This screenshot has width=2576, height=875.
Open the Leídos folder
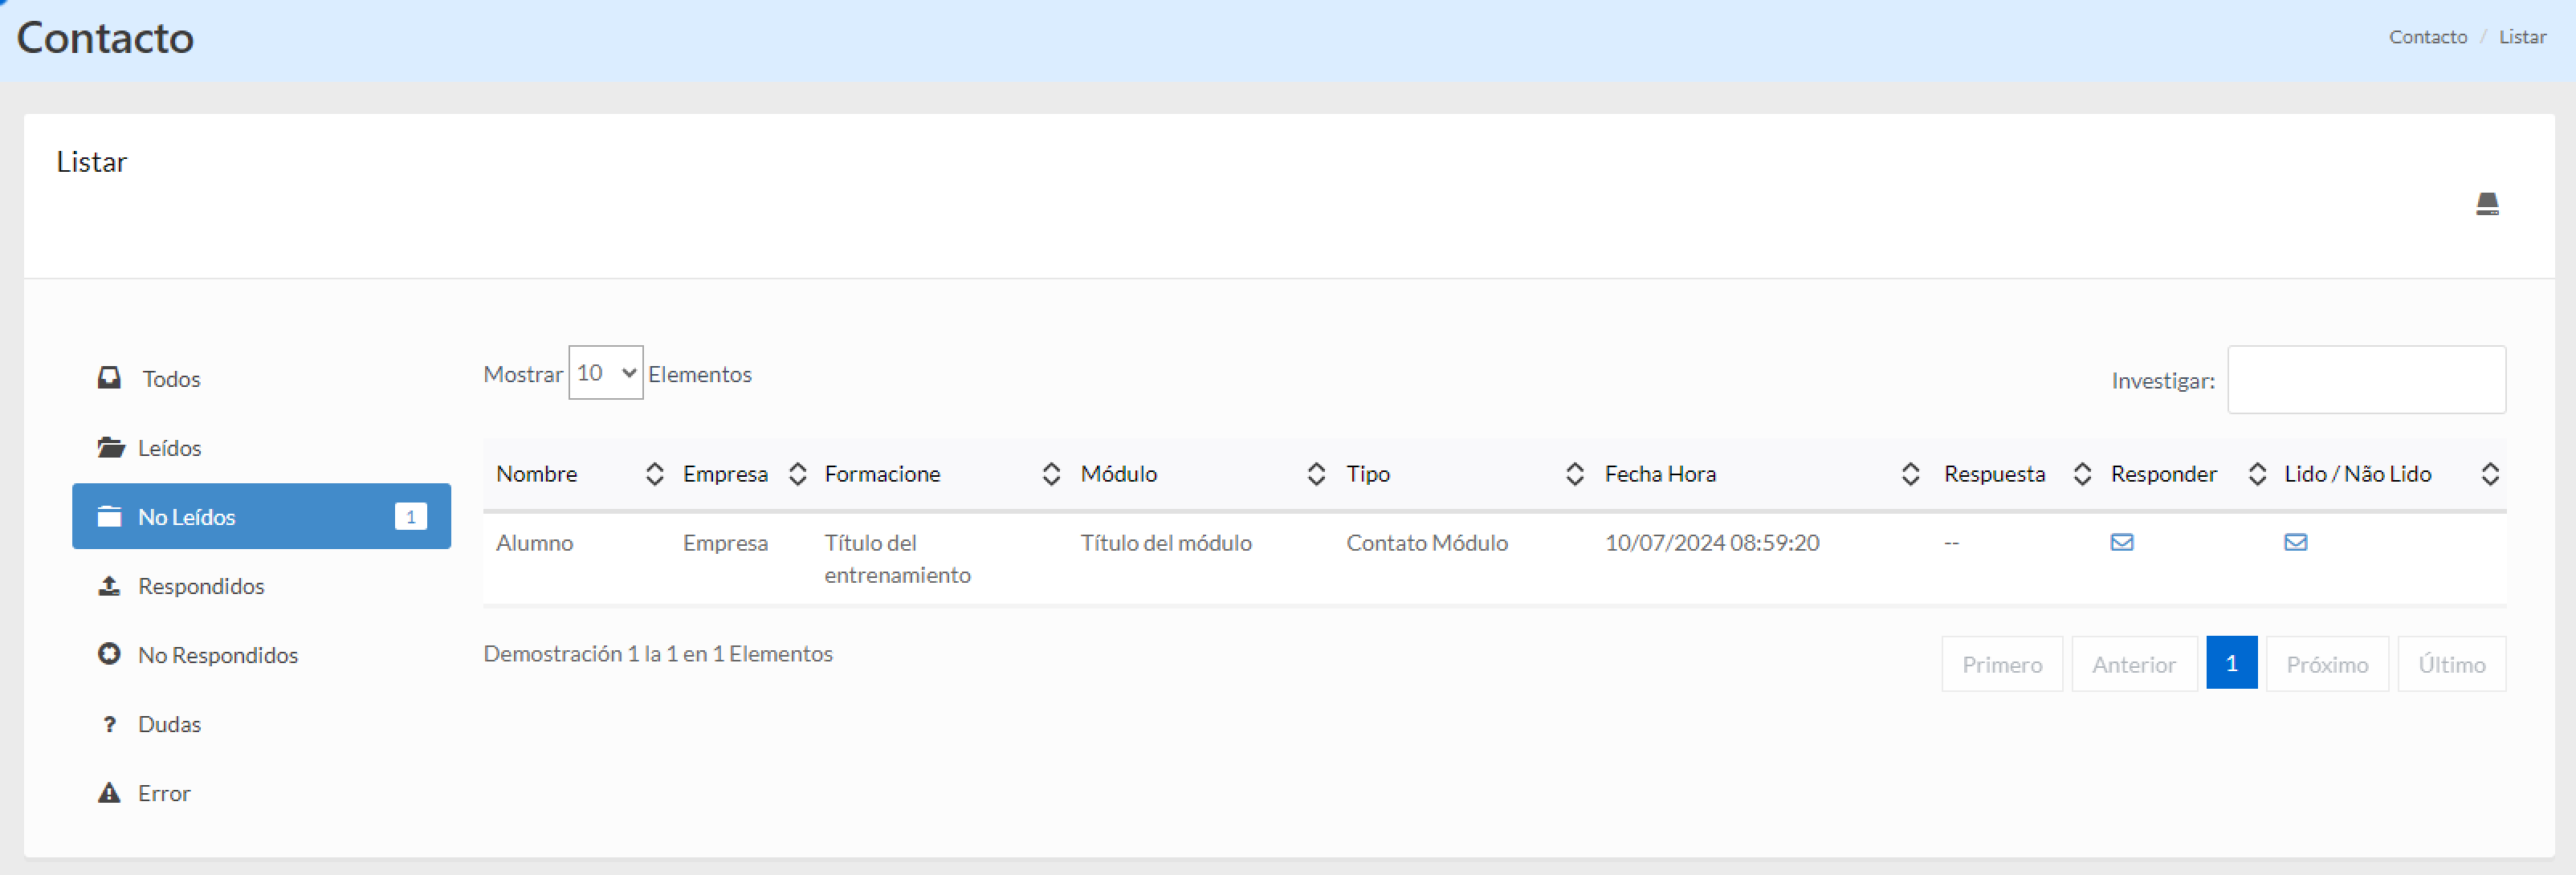tap(168, 448)
